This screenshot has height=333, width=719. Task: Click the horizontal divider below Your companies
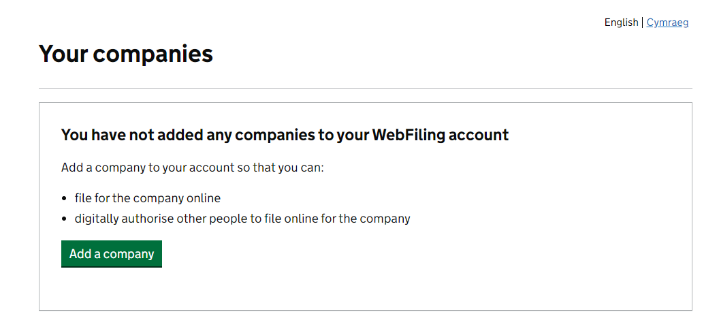(365, 89)
